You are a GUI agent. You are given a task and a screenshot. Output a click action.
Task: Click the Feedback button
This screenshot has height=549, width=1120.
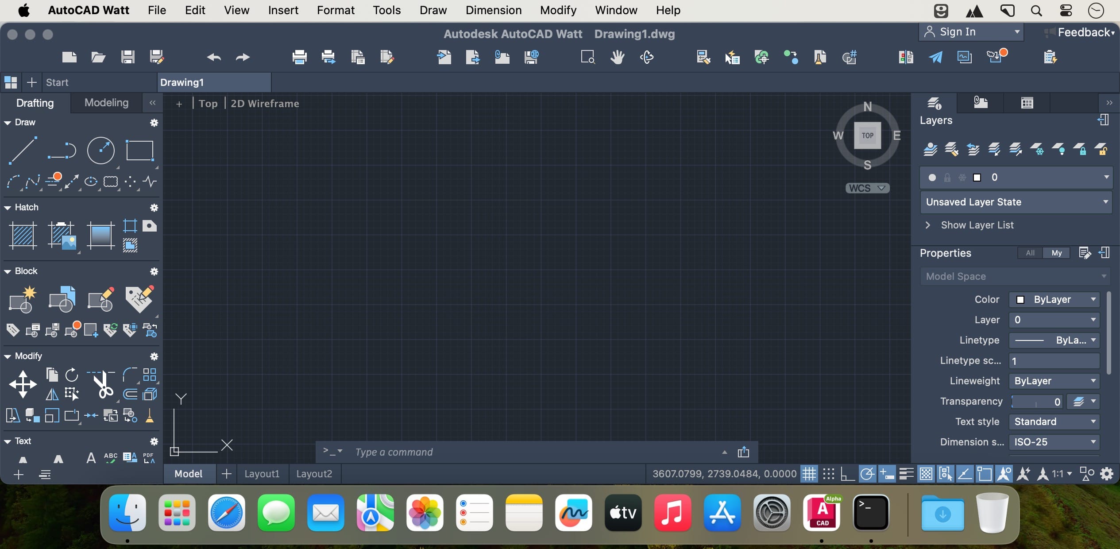click(1080, 32)
